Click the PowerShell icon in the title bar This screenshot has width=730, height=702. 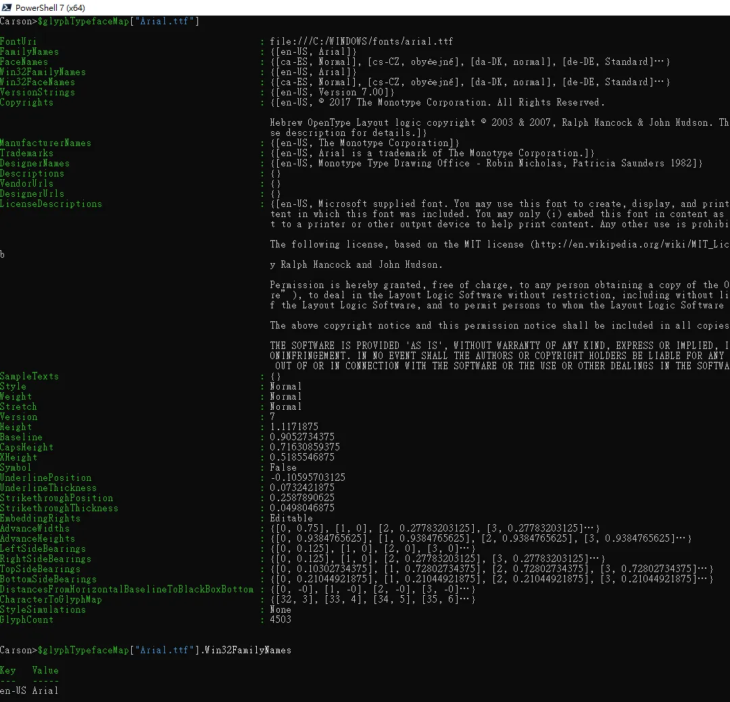7,7
